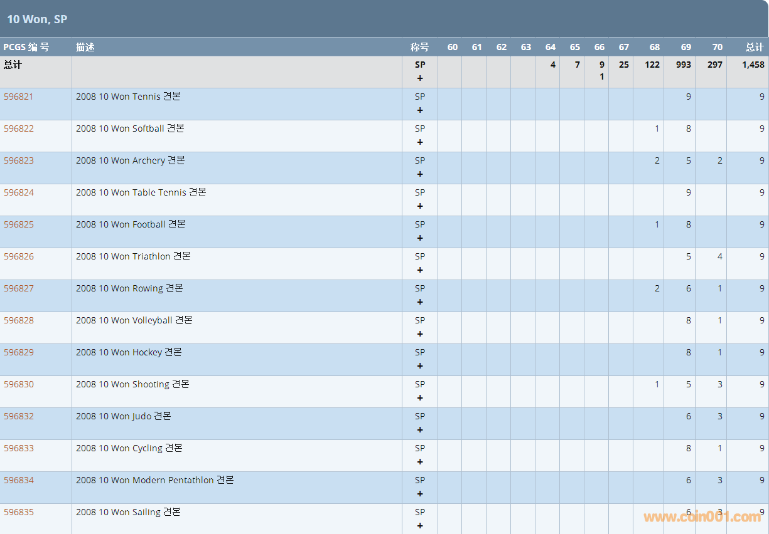Click the 2008 10 Won Volleyball description

(x=134, y=320)
